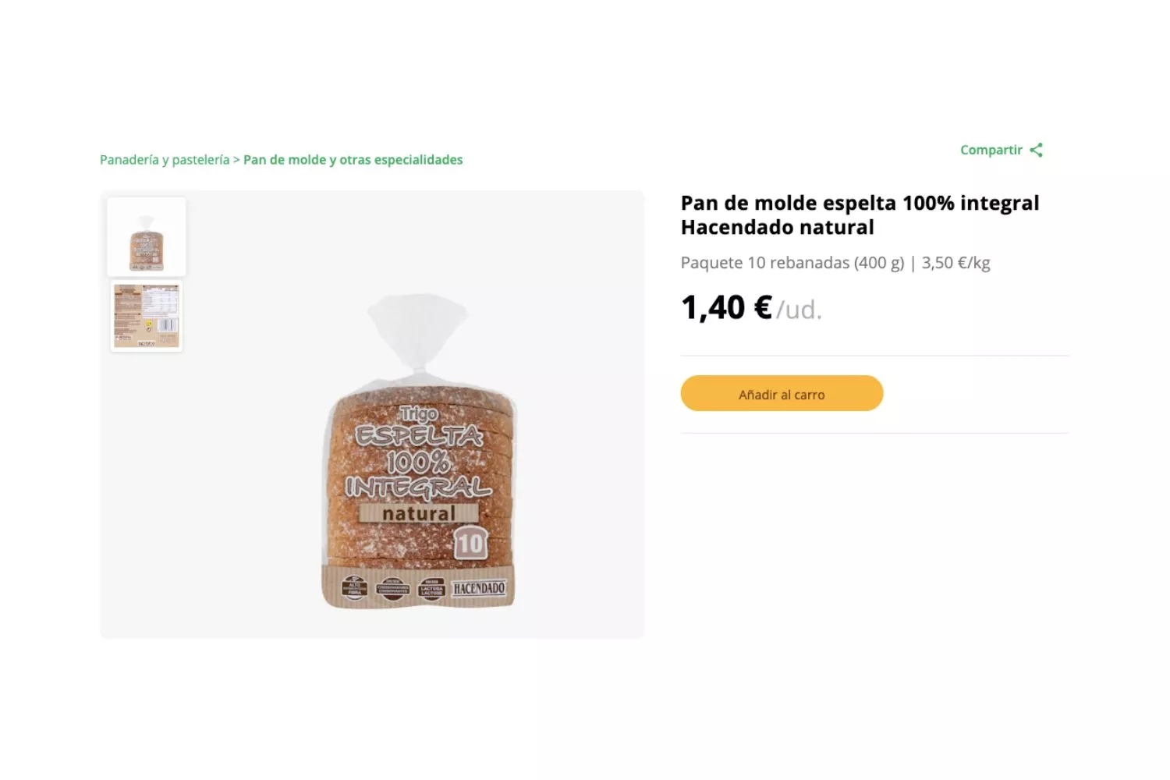Go to Panadería y pastelería breadcrumb

165,160
